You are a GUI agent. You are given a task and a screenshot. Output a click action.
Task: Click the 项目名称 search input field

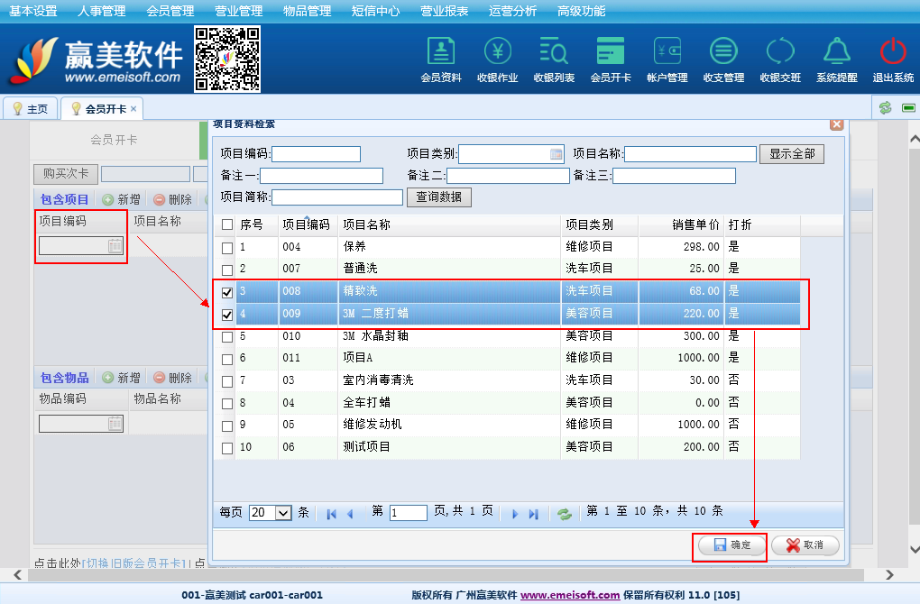coord(690,154)
